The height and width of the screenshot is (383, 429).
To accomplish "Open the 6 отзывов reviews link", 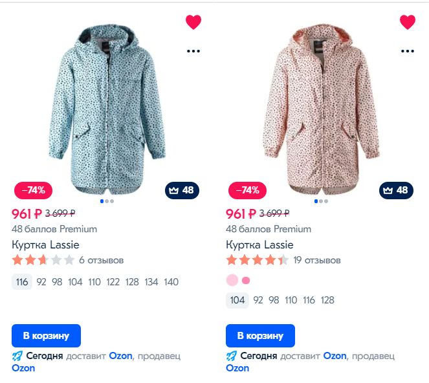I will point(101,260).
